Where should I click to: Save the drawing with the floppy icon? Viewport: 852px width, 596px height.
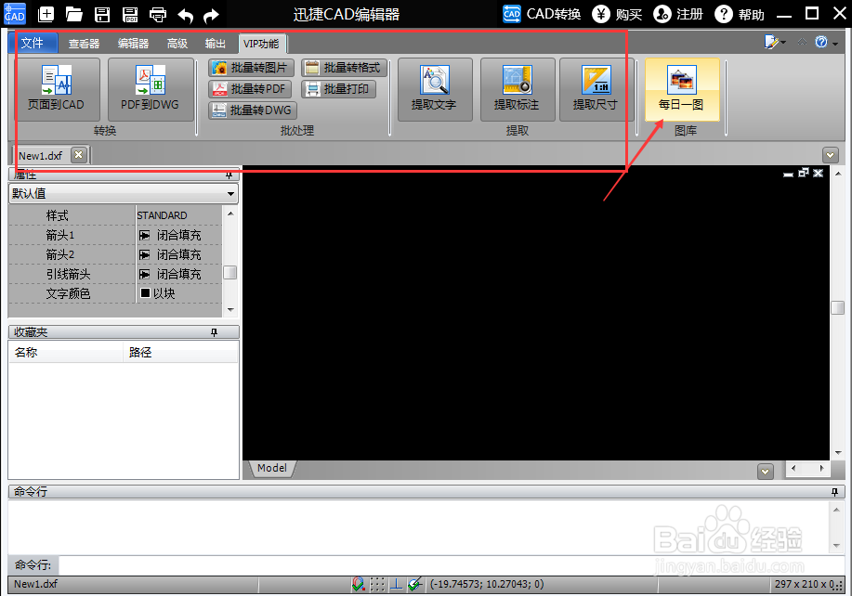pos(102,15)
